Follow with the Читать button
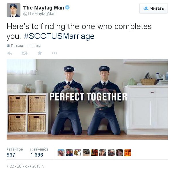This screenshot has width=173, height=173. (153, 8)
